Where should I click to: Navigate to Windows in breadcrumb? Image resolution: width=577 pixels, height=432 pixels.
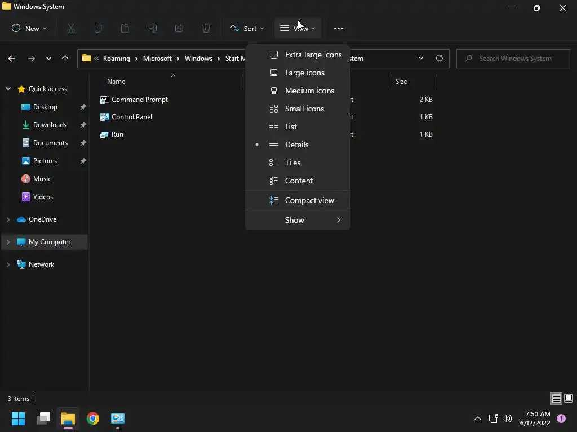[198, 58]
